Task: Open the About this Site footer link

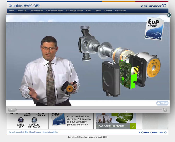Action: (22, 132)
